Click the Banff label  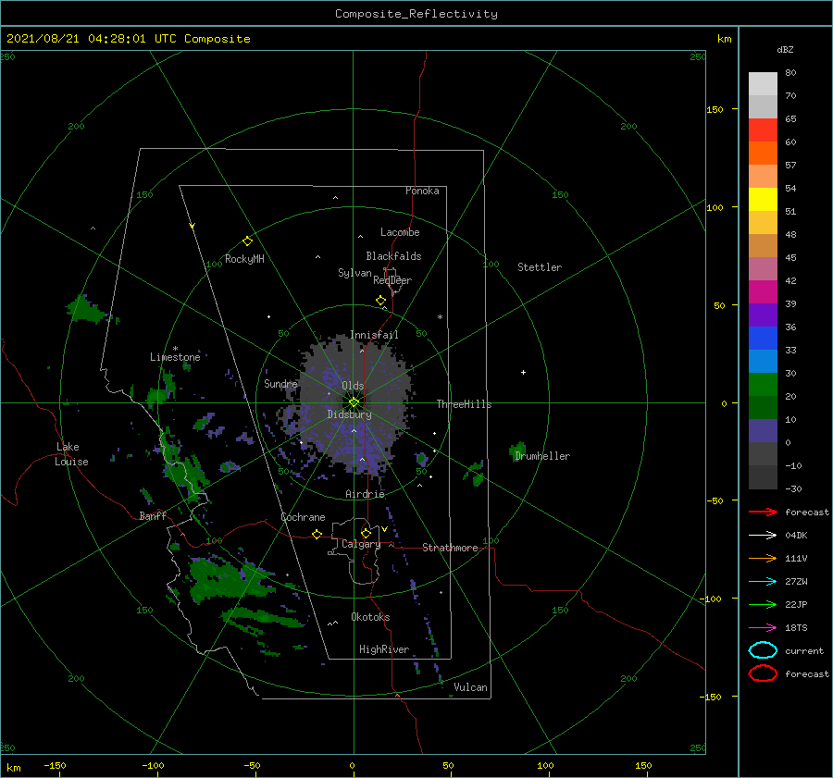point(153,515)
